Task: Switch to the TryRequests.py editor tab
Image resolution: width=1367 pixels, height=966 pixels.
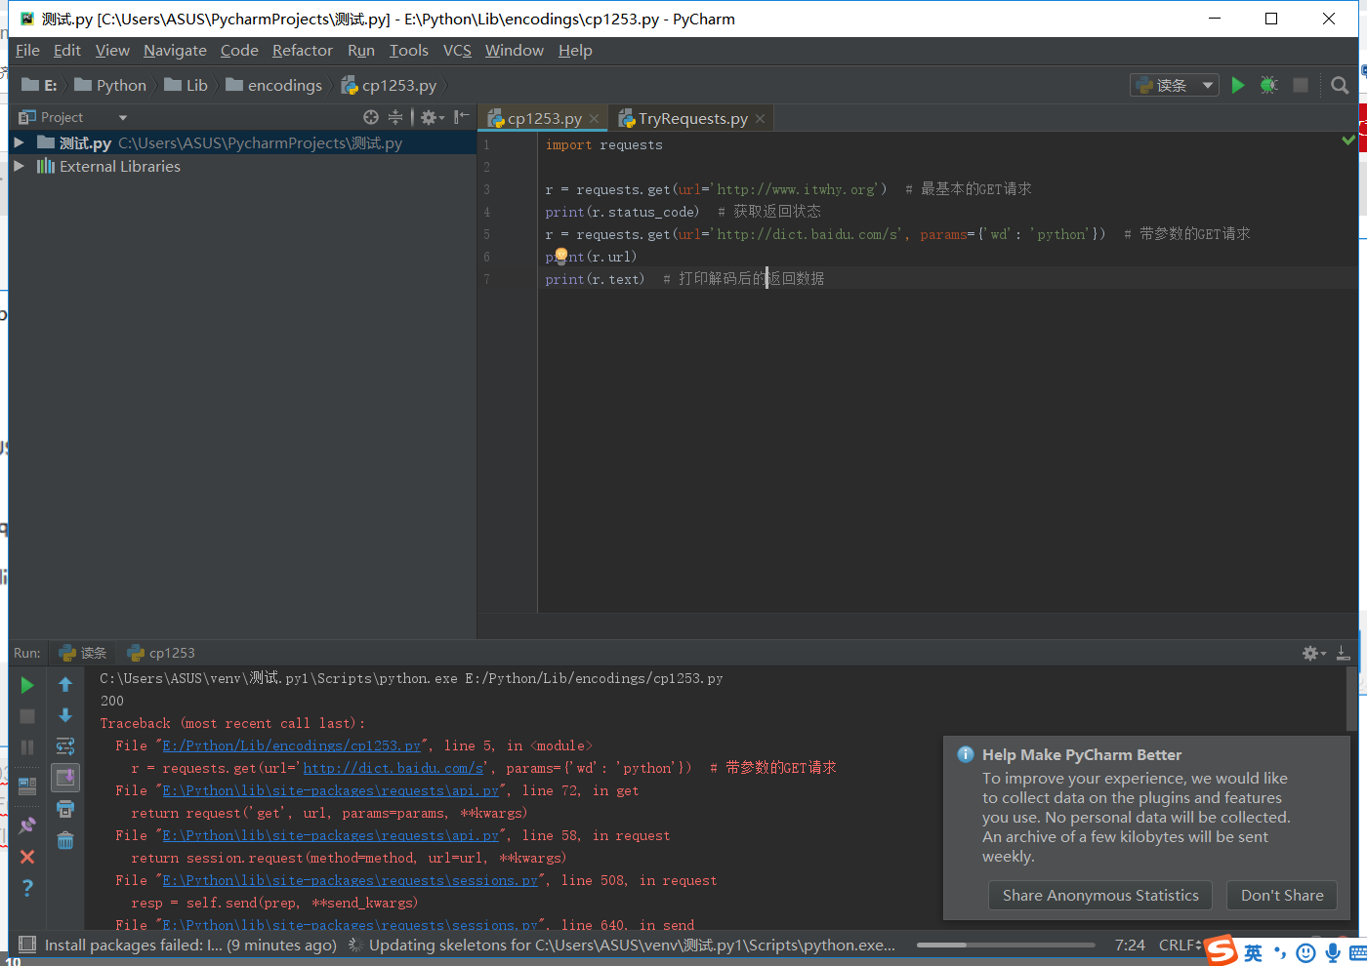Action: pyautogui.click(x=693, y=118)
